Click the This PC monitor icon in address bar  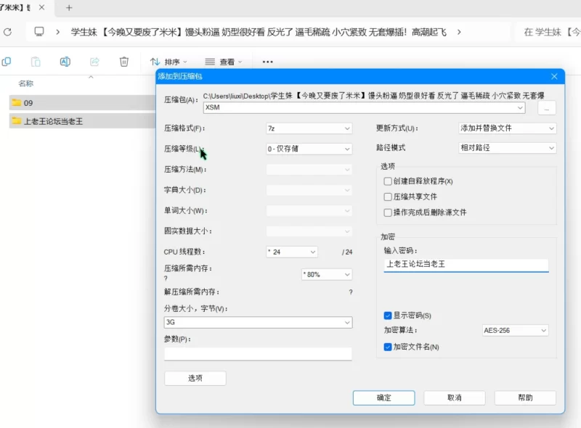(x=39, y=32)
